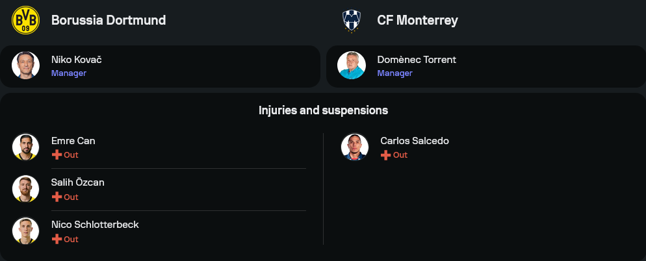This screenshot has width=646, height=261.
Task: Open Niko Kovač's manager photo
Action: coord(26,66)
